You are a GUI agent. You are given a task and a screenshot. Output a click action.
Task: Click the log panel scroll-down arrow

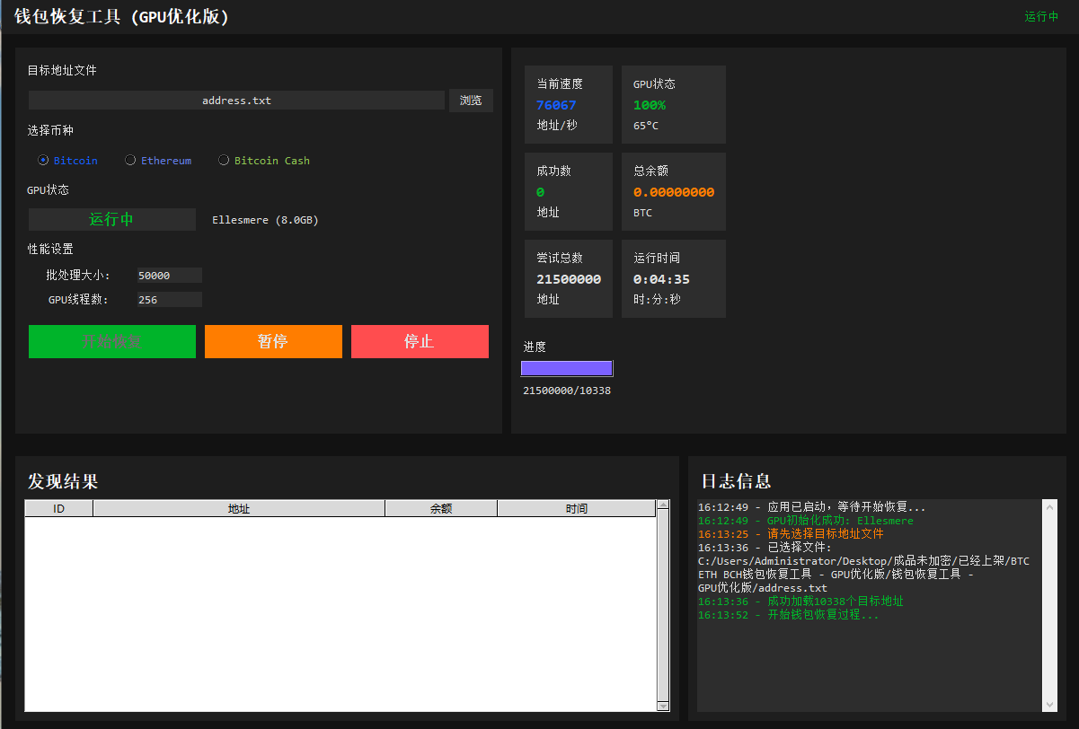click(1049, 705)
